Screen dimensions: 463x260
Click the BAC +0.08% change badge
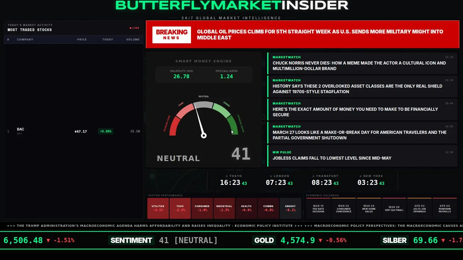pos(106,131)
